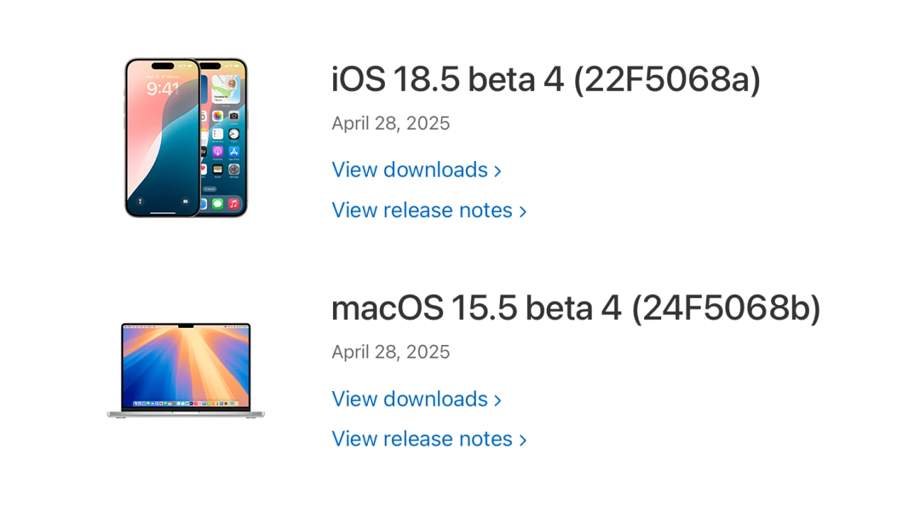Click the lock screen camera button on the iPhone
The height and width of the screenshot is (511, 909).
coord(186,202)
